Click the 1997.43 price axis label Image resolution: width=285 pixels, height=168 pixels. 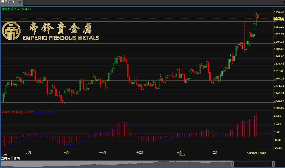tap(279, 12)
